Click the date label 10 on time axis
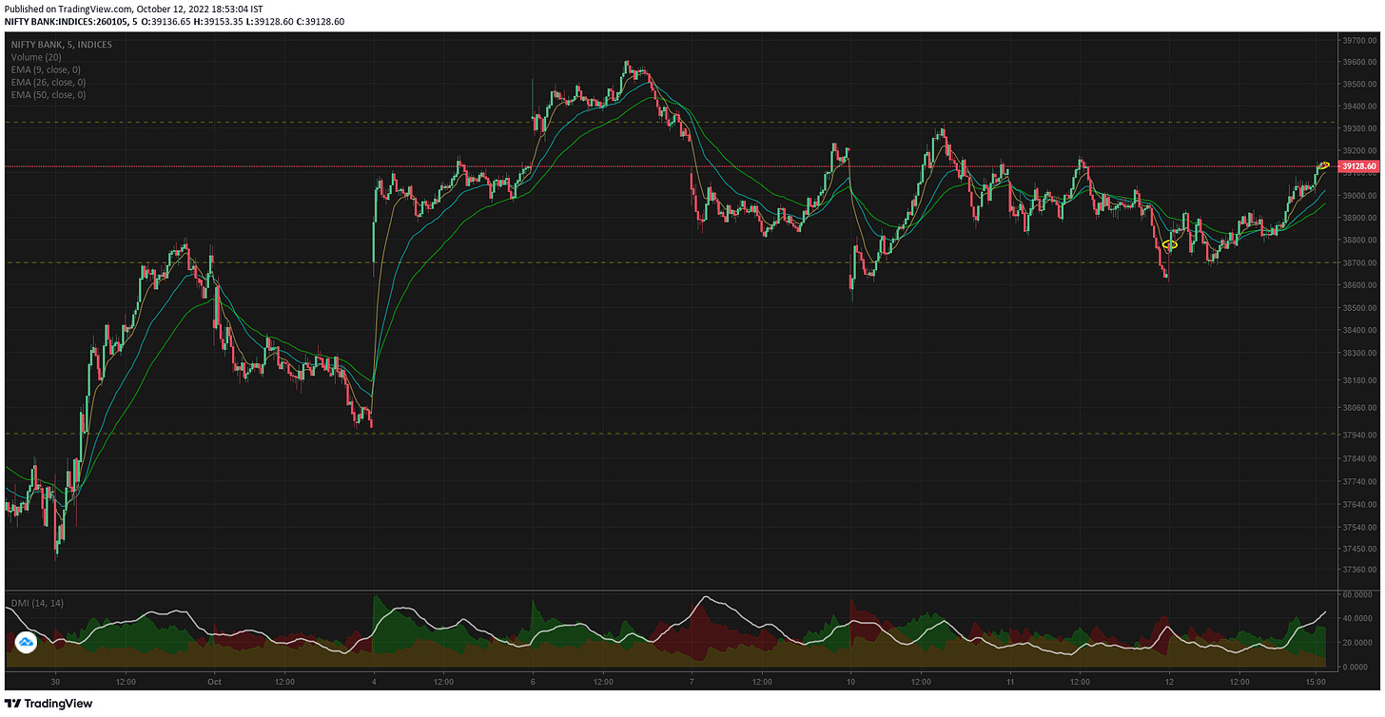The image size is (1385, 717). pos(850,681)
